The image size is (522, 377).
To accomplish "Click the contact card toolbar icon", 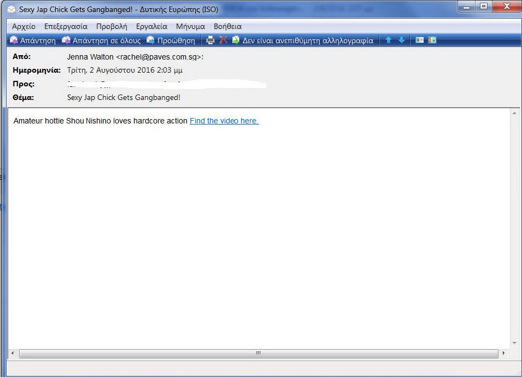I will tap(419, 40).
